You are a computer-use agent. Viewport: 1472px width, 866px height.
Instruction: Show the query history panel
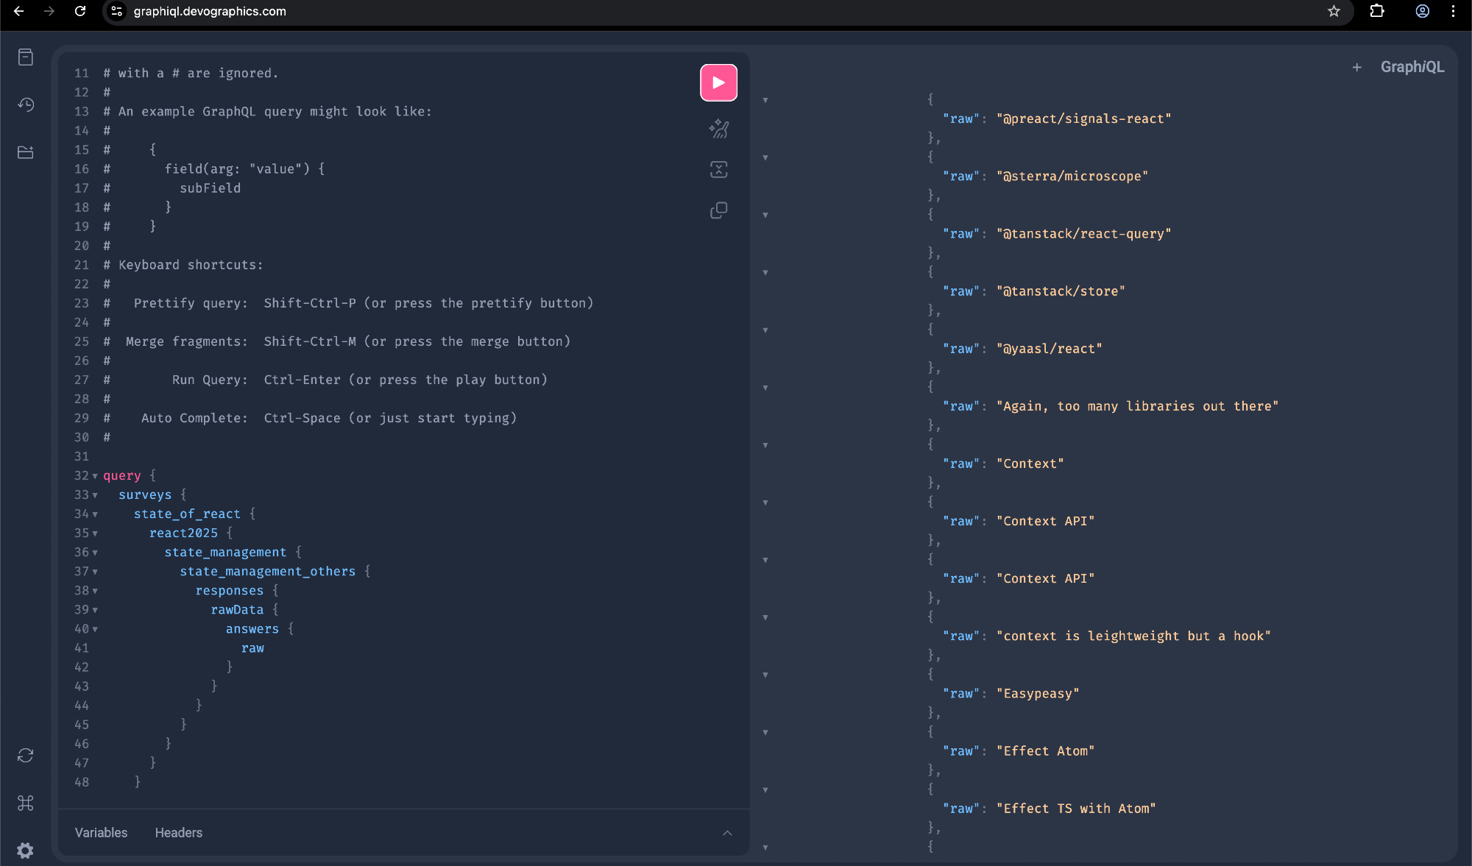tap(26, 104)
